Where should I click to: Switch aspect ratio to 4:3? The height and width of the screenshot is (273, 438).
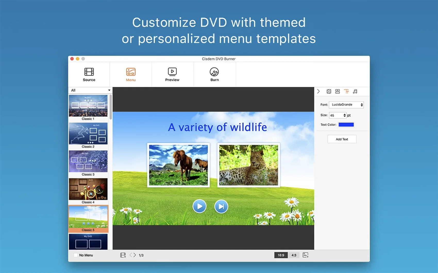tap(294, 255)
